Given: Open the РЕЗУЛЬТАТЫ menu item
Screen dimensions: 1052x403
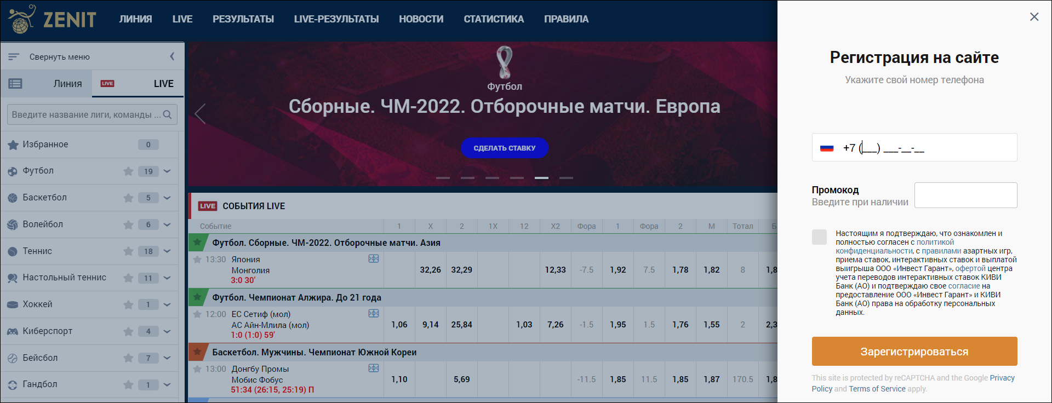Looking at the screenshot, I should [243, 19].
